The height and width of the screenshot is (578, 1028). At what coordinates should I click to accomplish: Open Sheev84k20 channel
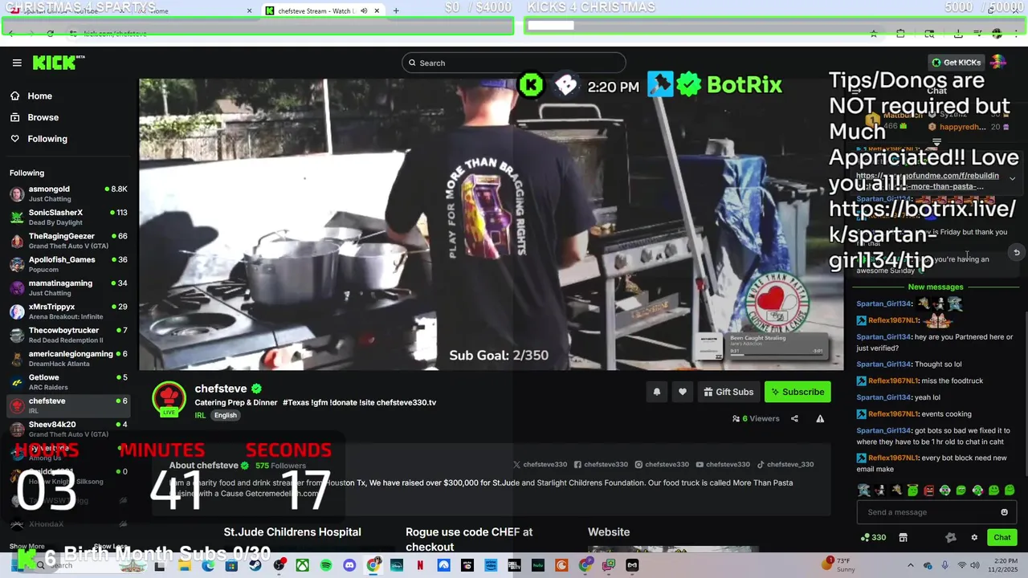point(68,429)
